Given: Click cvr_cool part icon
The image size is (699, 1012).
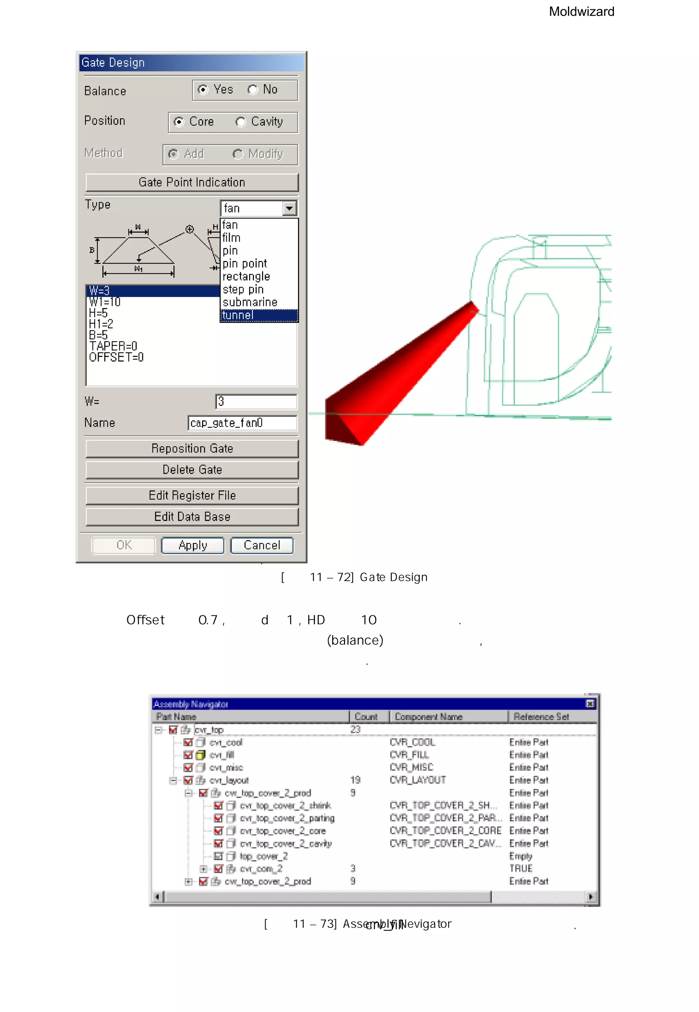Looking at the screenshot, I should pyautogui.click(x=201, y=742).
